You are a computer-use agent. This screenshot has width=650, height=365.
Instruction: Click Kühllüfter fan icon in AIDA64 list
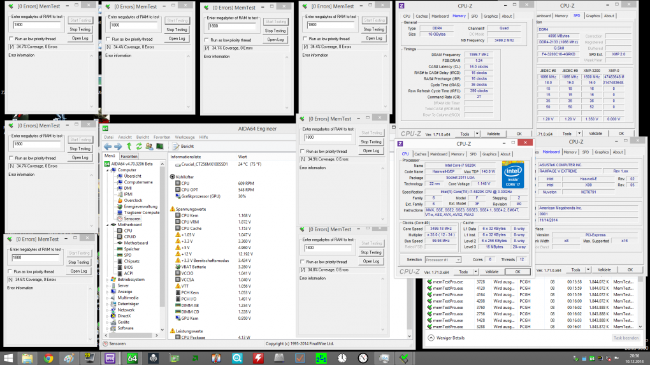tap(173, 176)
